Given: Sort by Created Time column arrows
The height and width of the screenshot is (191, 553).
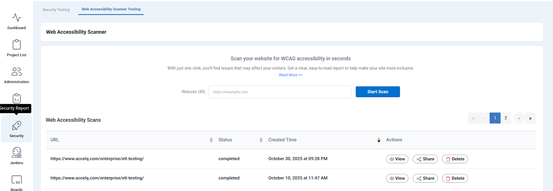Looking at the screenshot, I should (x=379, y=140).
